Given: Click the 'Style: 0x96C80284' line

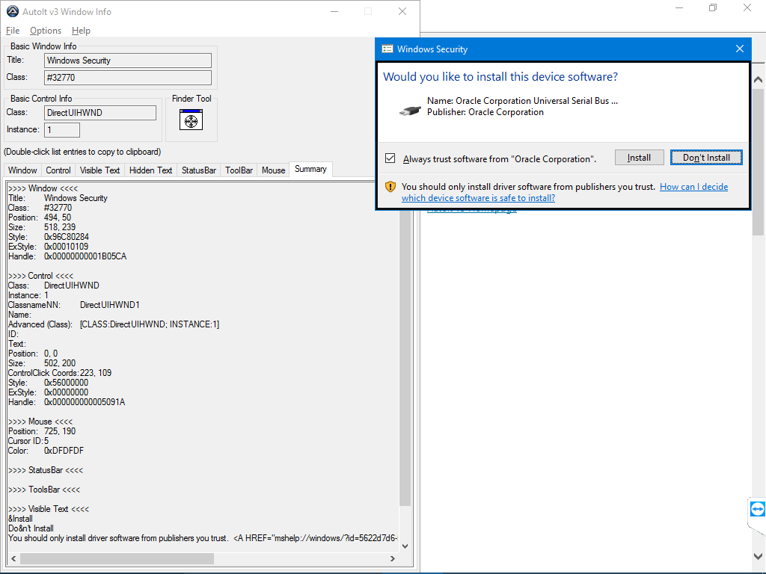Looking at the screenshot, I should 49,237.
